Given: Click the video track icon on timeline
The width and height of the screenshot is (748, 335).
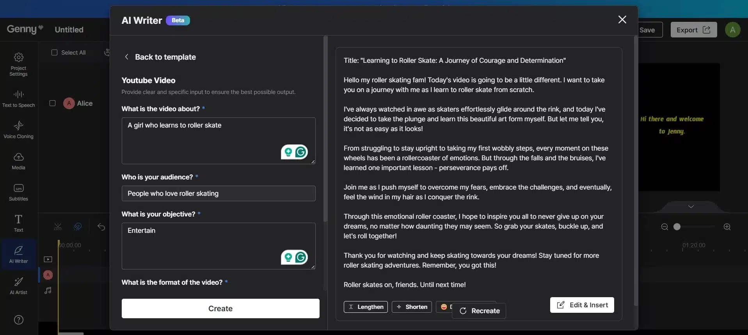Looking at the screenshot, I should [48, 259].
